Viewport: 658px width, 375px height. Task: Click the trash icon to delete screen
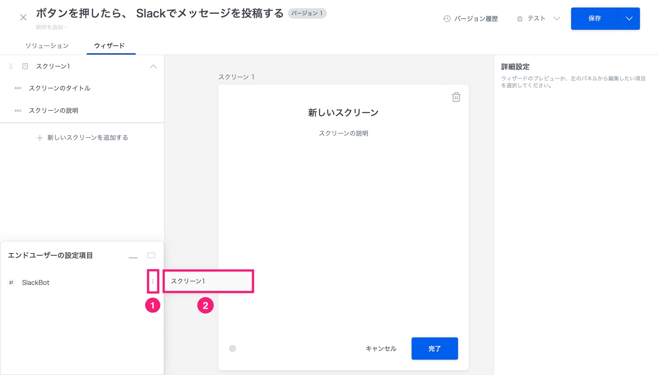point(456,97)
